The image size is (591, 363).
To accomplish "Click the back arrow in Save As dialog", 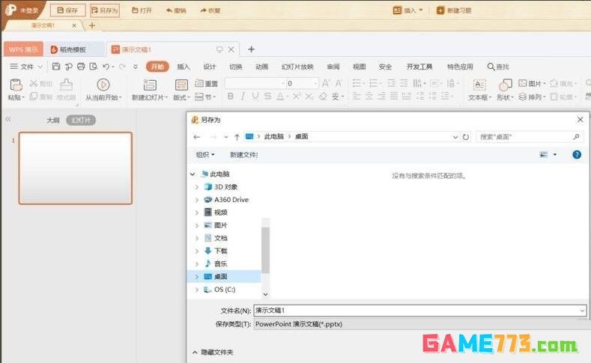I will click(197, 137).
